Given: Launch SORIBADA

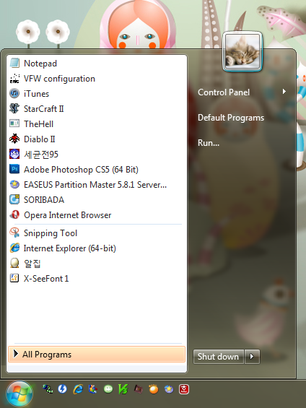Looking at the screenshot, I should click(96, 200).
